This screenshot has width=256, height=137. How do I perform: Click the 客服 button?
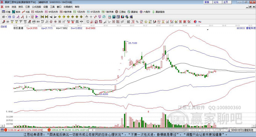(x=208, y=2)
